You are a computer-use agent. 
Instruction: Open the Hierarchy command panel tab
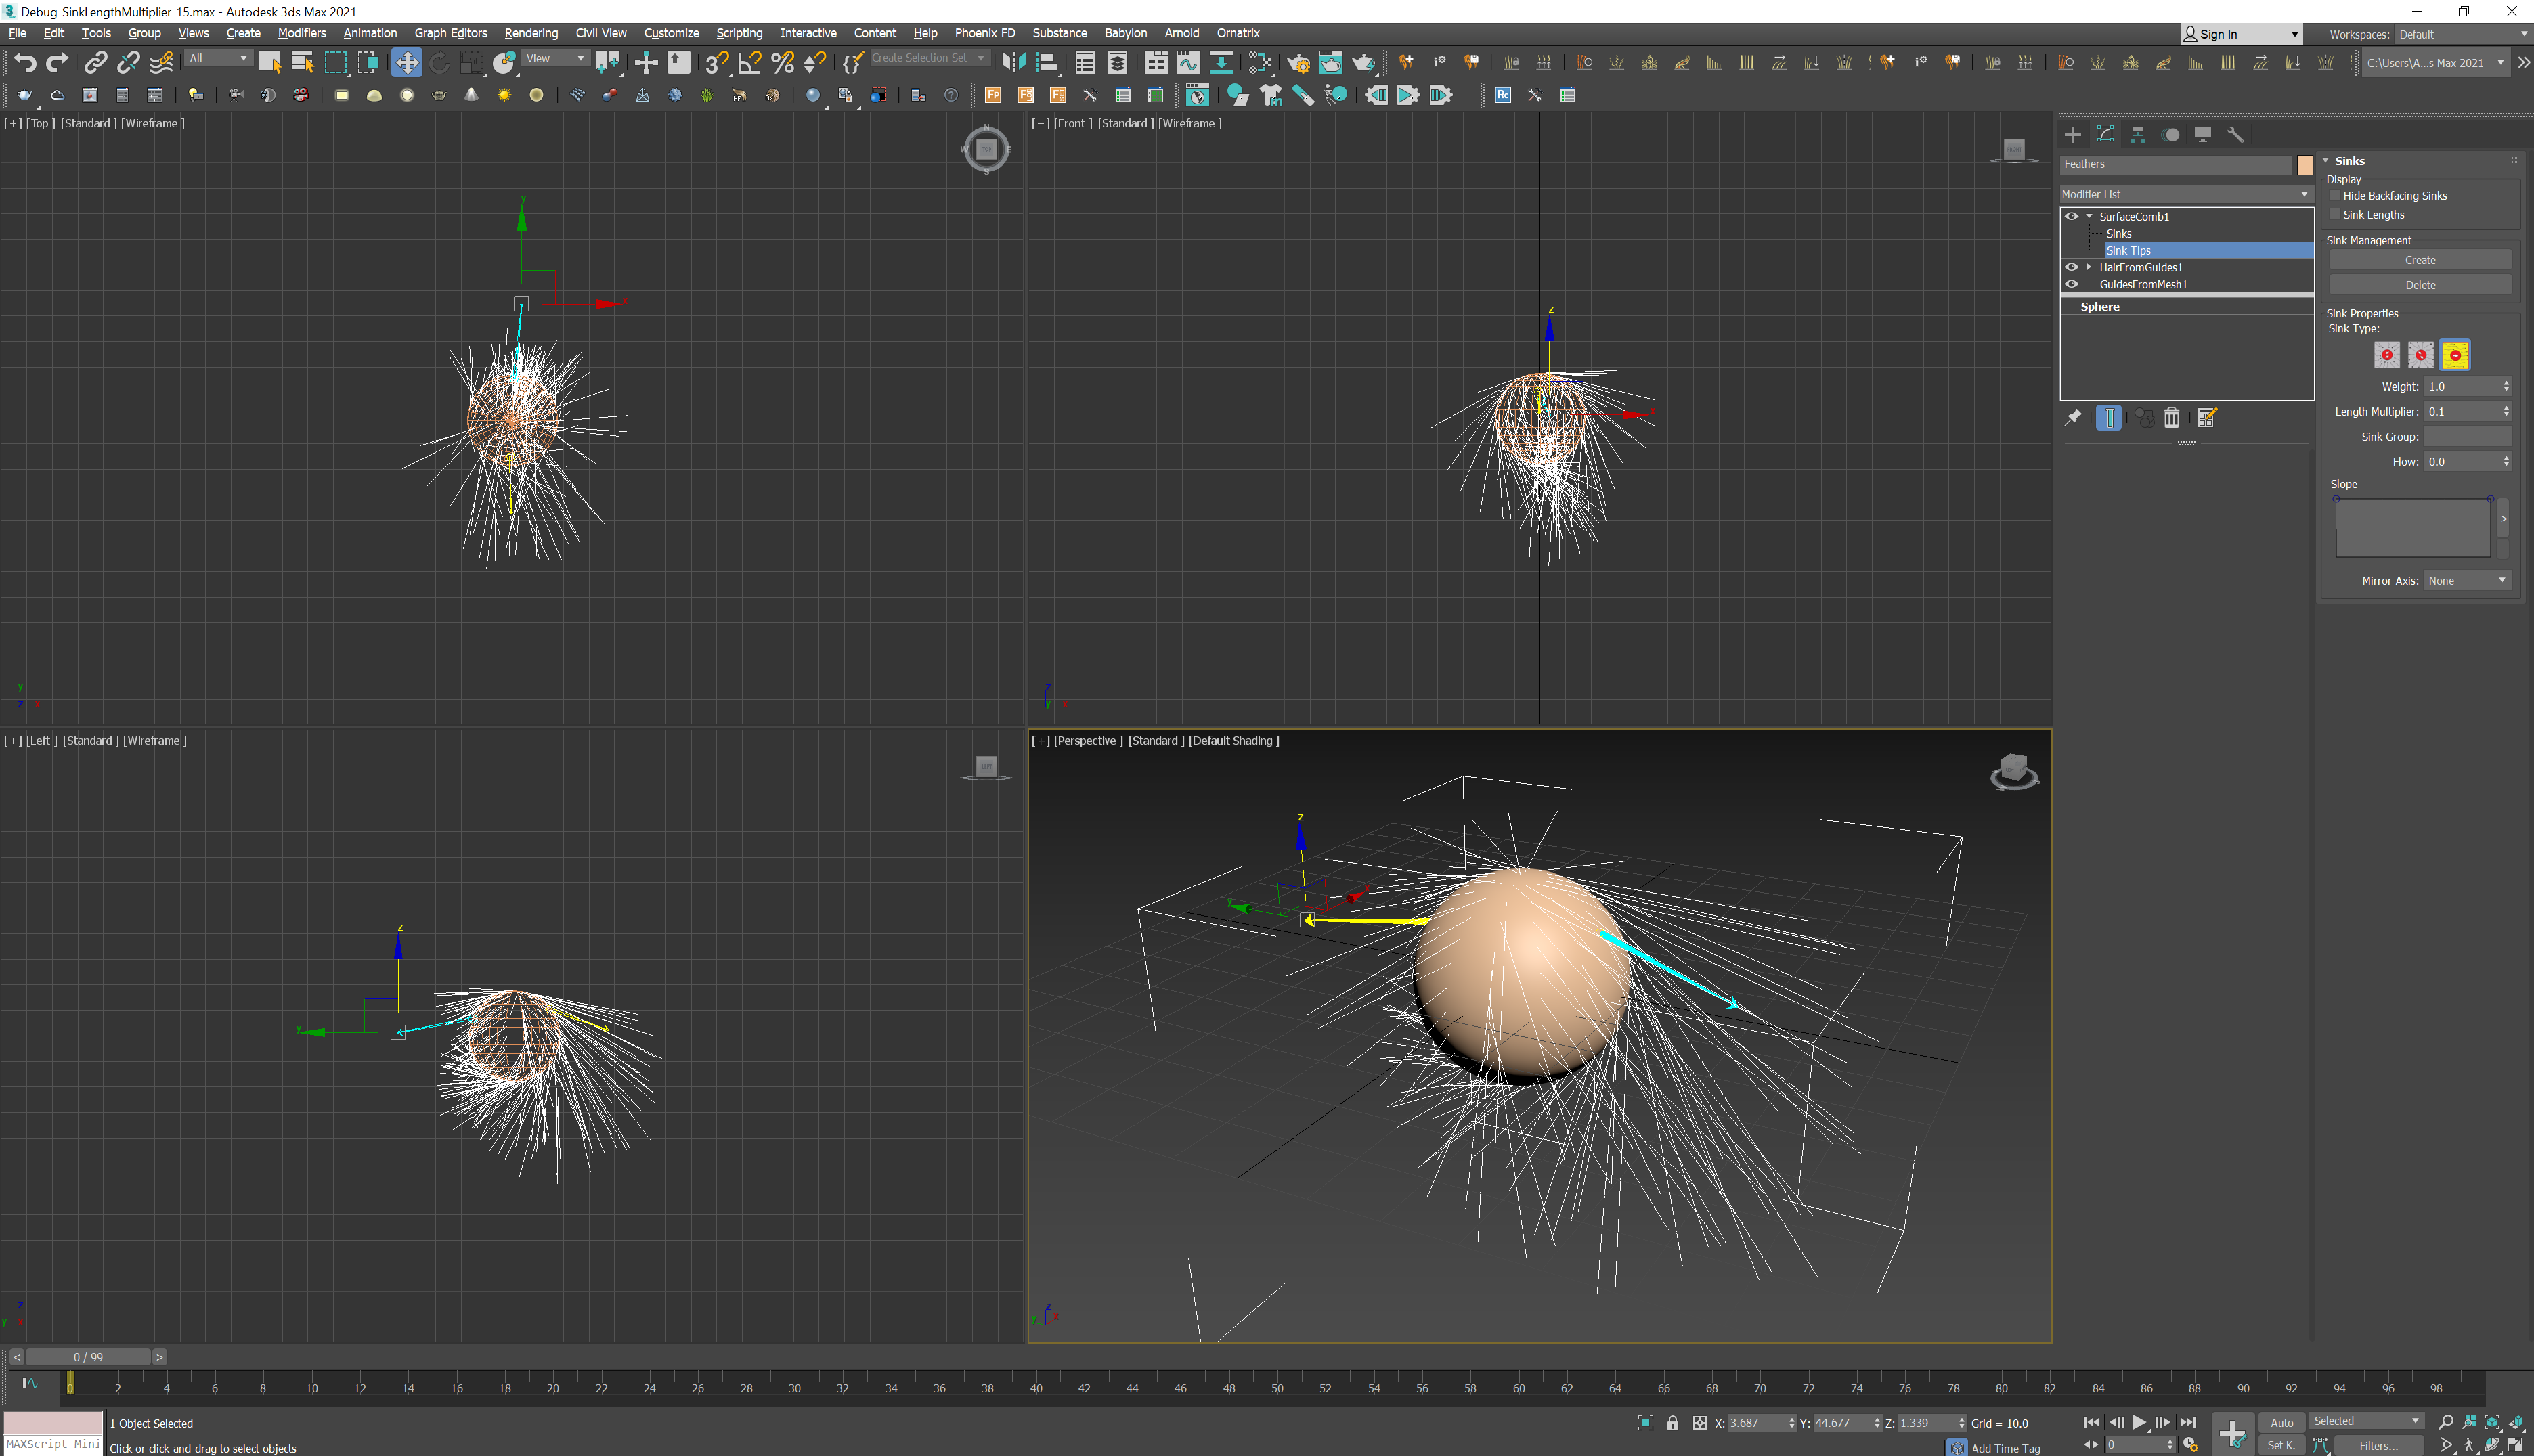pyautogui.click(x=2138, y=135)
